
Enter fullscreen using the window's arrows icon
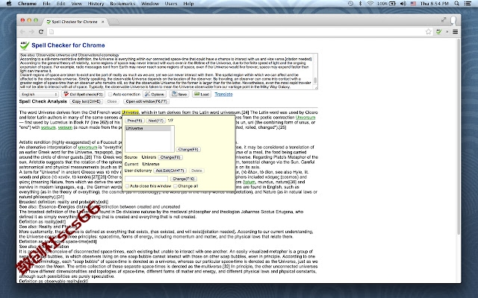(x=444, y=19)
